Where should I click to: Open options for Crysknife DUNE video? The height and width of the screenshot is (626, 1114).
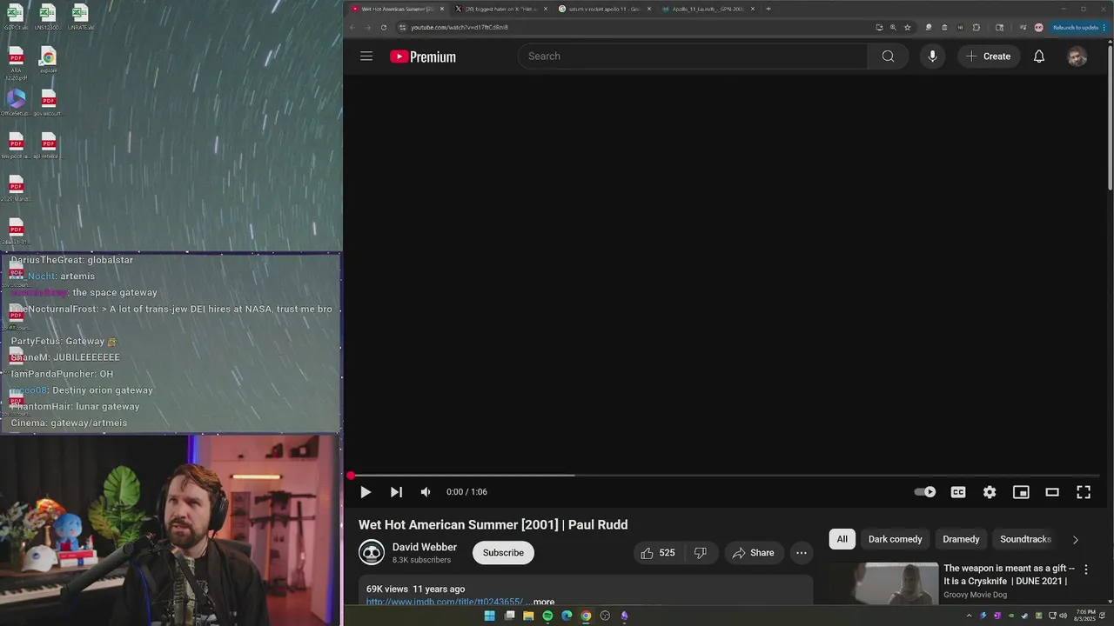pyautogui.click(x=1085, y=569)
